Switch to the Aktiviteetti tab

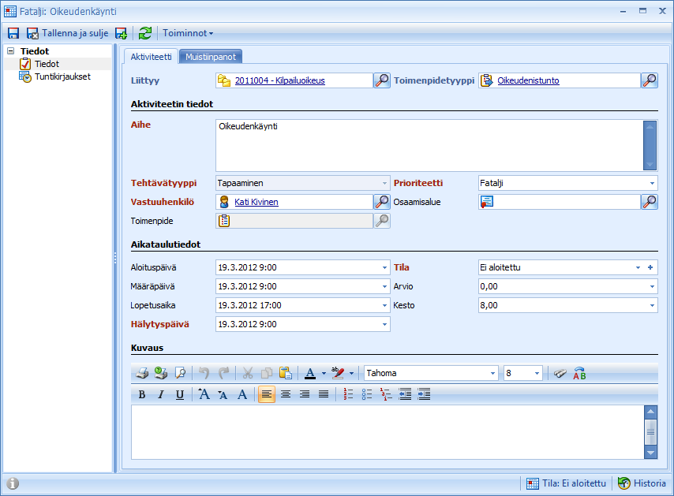(x=151, y=57)
